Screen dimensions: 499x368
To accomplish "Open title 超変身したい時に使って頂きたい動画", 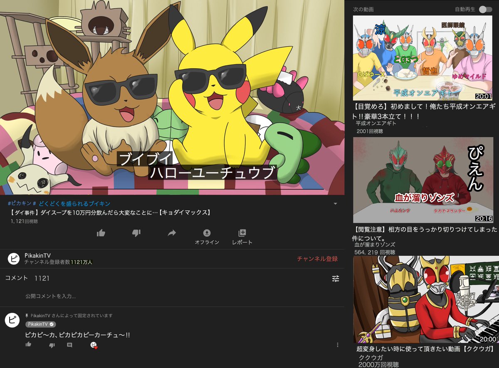I will click(426, 348).
